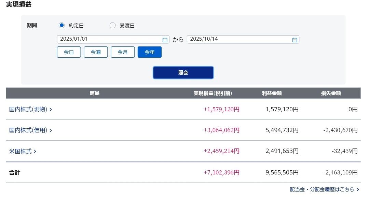Open 米国株式 details link
Screen dimensions: 369x198
click(20, 151)
